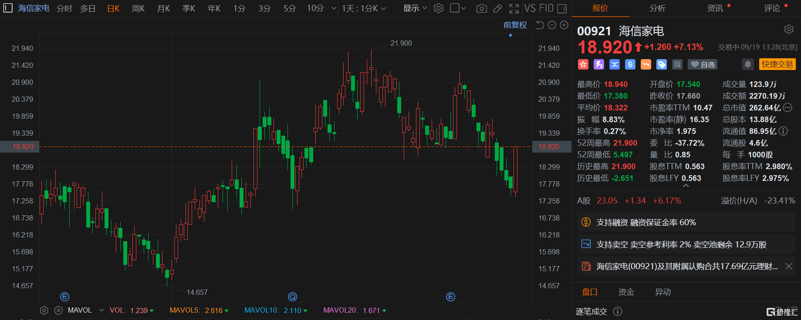Add stock to 自选 watchlist

pos(703,64)
